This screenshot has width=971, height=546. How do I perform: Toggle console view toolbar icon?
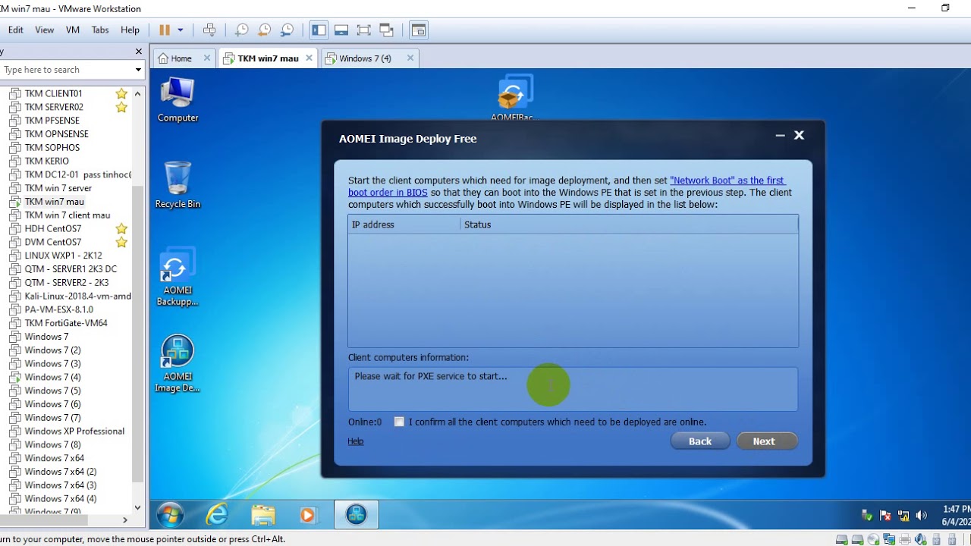(x=419, y=30)
